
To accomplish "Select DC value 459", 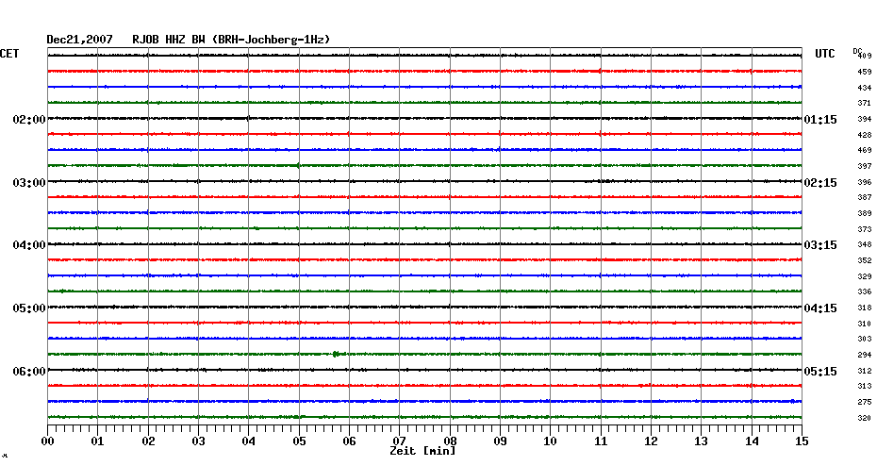I will click(x=864, y=73).
